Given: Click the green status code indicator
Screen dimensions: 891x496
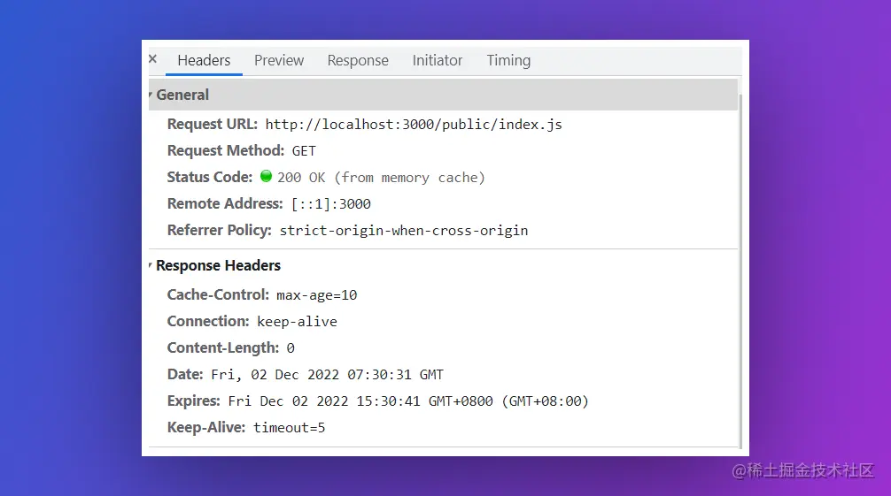Looking at the screenshot, I should (266, 177).
